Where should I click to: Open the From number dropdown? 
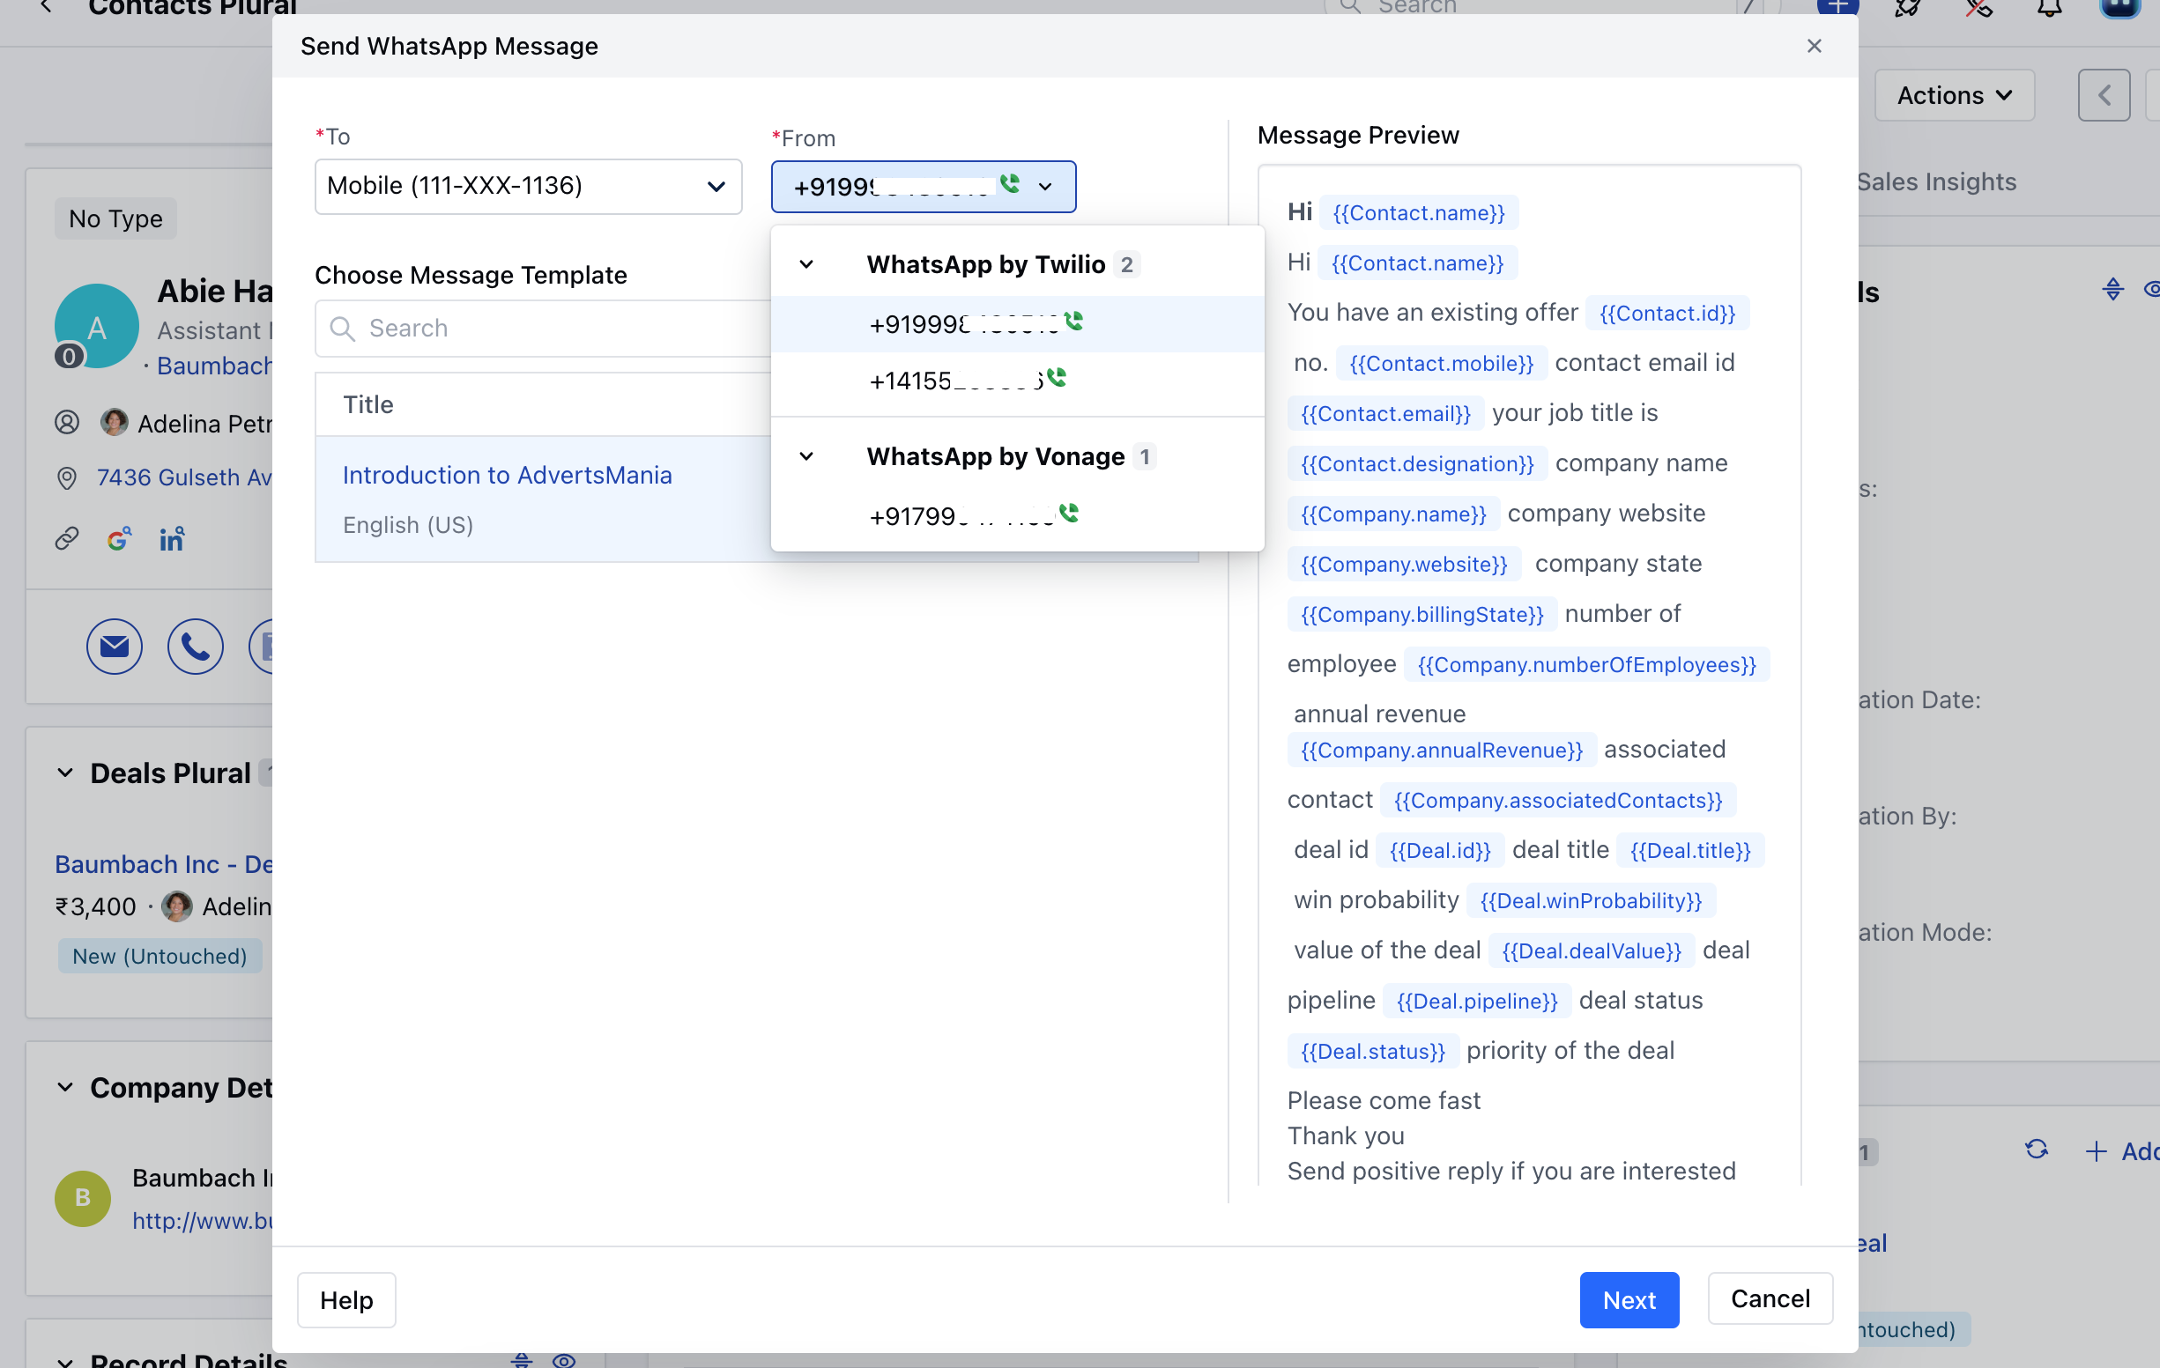923,187
